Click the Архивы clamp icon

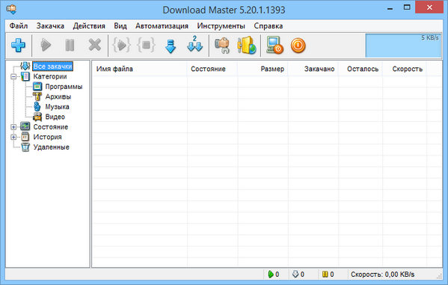pyautogui.click(x=37, y=96)
